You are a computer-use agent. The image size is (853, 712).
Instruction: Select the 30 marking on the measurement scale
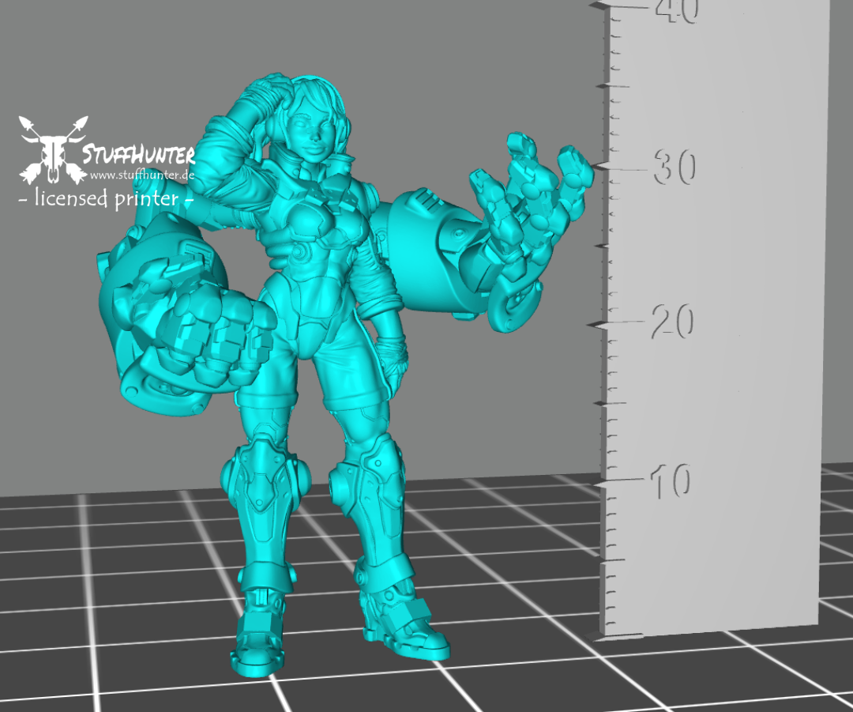pos(675,166)
